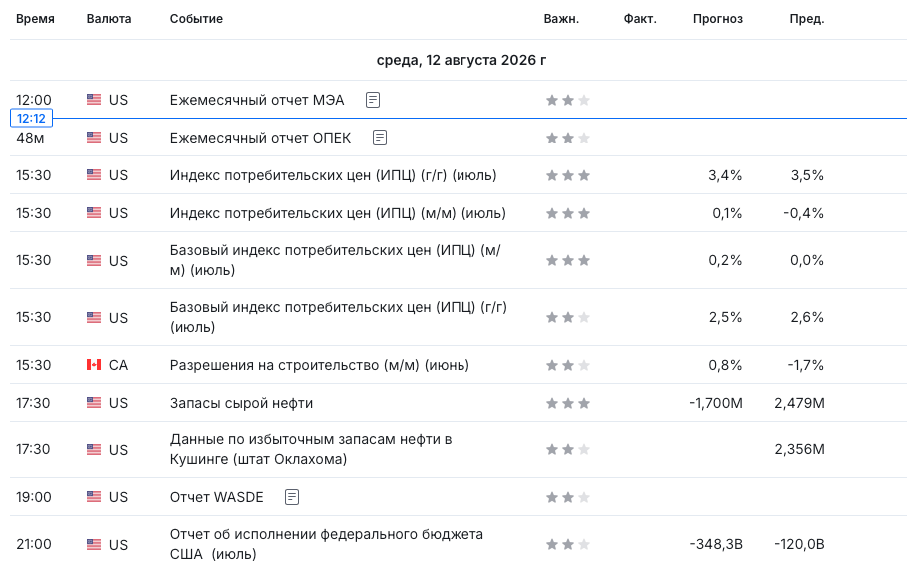
Task: Click the 21:00 time cell
Action: [34, 544]
